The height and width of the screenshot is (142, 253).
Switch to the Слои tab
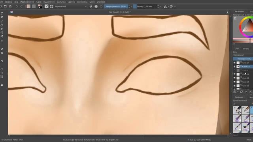pos(237,49)
